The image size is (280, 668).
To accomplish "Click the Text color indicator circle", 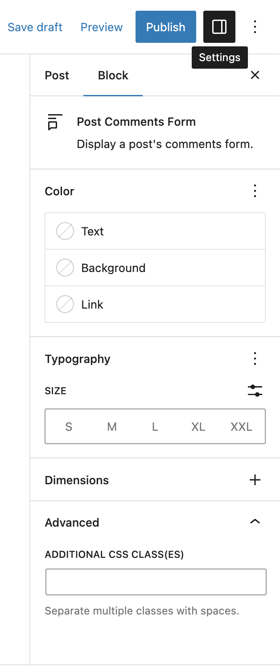I will point(65,231).
